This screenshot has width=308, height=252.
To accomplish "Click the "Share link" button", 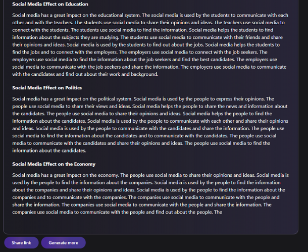I will tap(21, 243).
